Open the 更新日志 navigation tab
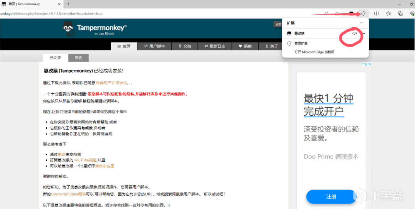This screenshot has height=209, width=415. click(215, 46)
